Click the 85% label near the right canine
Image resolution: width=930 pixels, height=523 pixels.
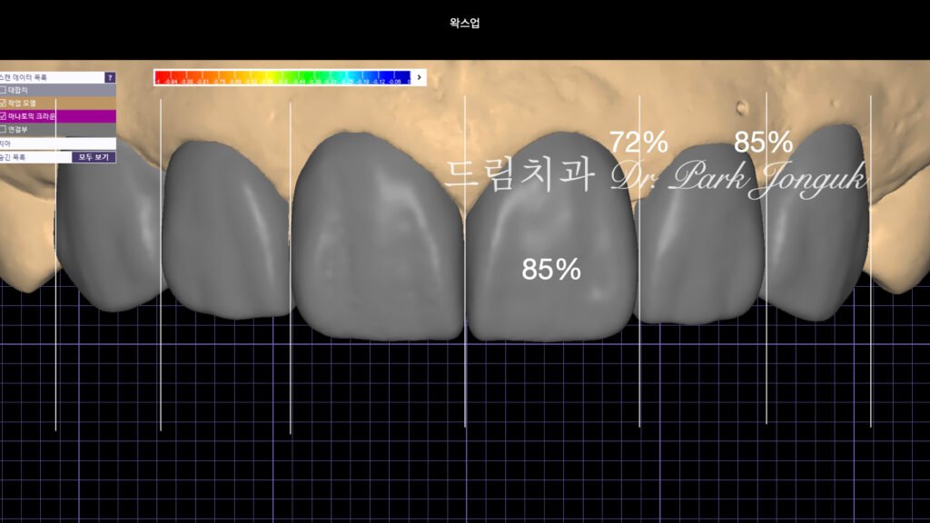(x=764, y=142)
